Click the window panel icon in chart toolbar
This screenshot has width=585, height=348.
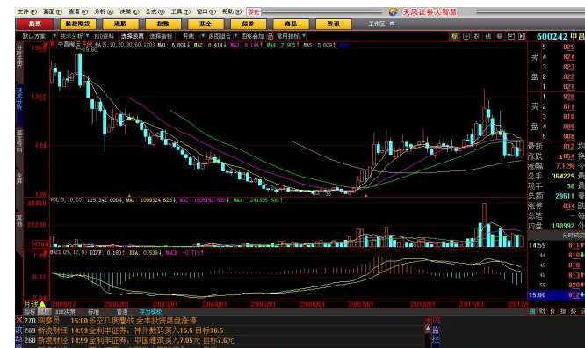510,36
